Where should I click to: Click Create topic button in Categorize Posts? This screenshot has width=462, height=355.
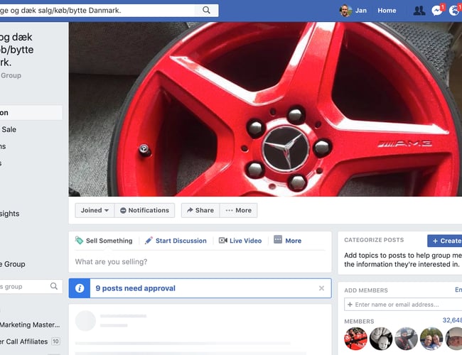pyautogui.click(x=445, y=241)
